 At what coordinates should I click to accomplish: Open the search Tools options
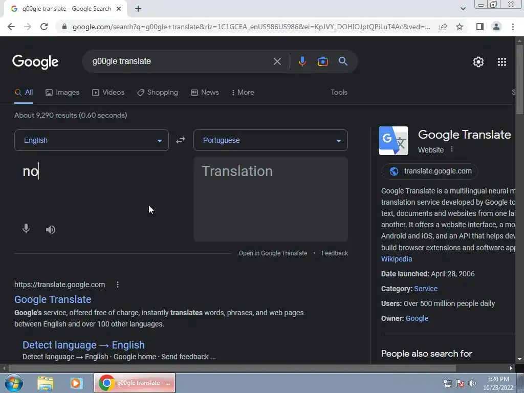(339, 93)
